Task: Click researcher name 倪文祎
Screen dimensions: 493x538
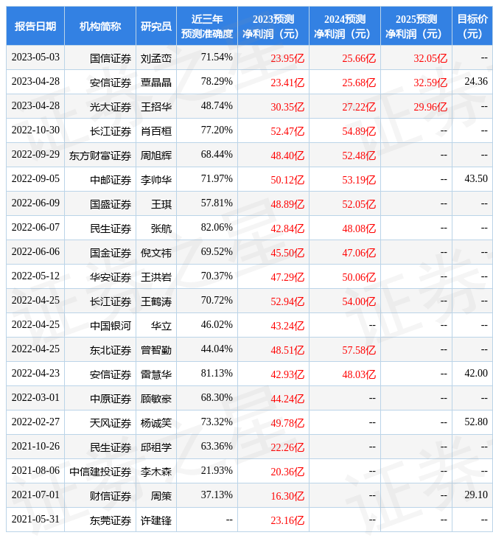Action: [x=156, y=253]
